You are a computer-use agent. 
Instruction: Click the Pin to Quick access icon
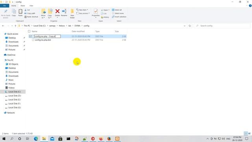(6, 11)
